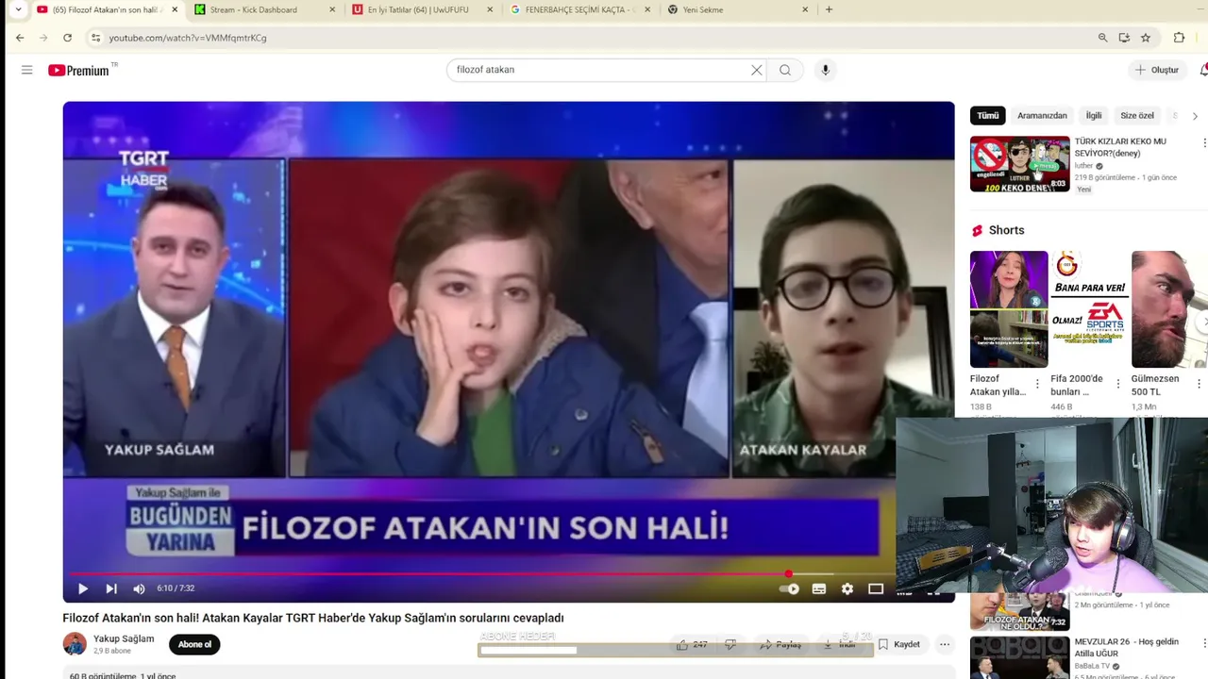Viewport: 1208px width, 679px height.
Task: Click the Abone ol subscribe button
Action: [x=194, y=644]
